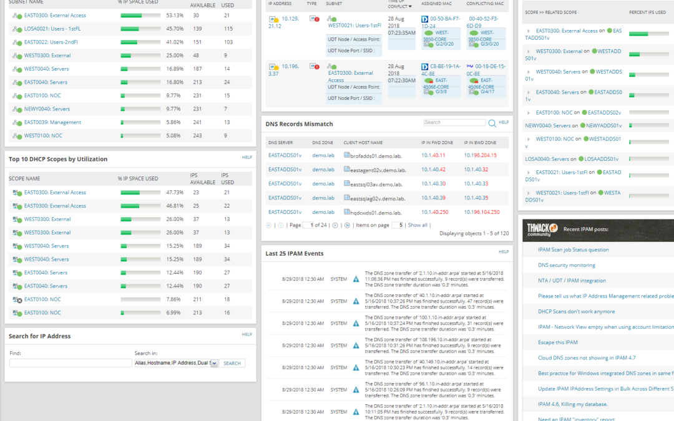Click the DHCP scope icon beside 47.73% EAST0300 scope

coord(17,193)
